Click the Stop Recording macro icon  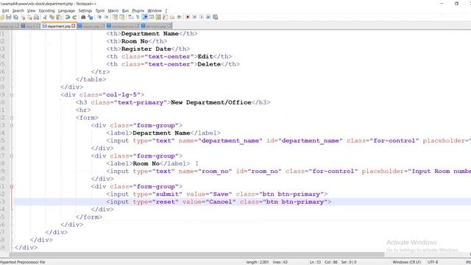pyautogui.click(x=194, y=17)
